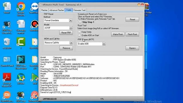Open the Book1 Excel file icon
The width and height of the screenshot is (183, 103).
pyautogui.click(x=7, y=8)
